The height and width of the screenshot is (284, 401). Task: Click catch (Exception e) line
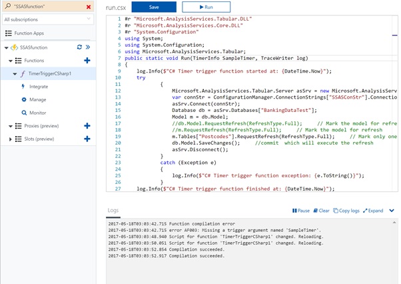[x=189, y=163]
